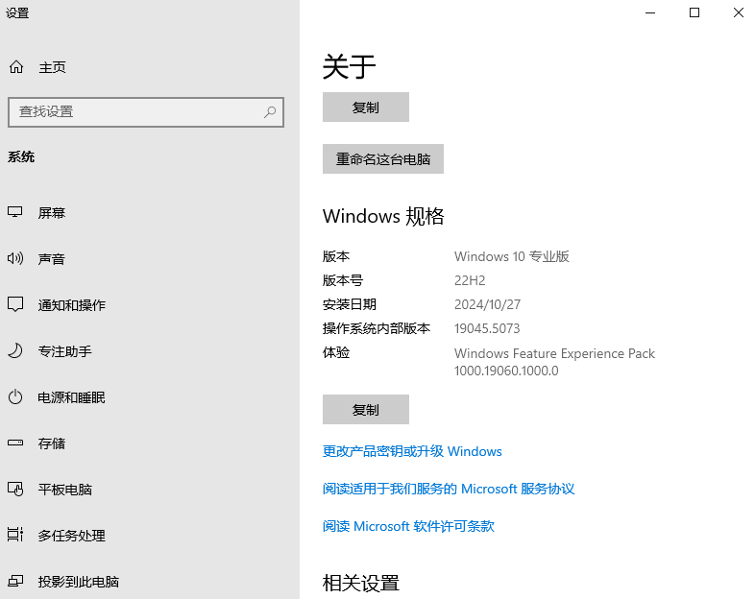The width and height of the screenshot is (755, 599).
Task: Click the install date 2024/10/27
Action: coord(487,304)
